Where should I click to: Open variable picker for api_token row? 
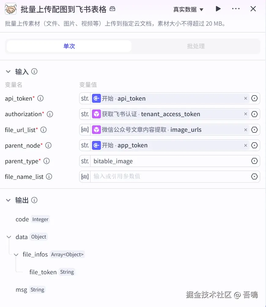(x=254, y=98)
